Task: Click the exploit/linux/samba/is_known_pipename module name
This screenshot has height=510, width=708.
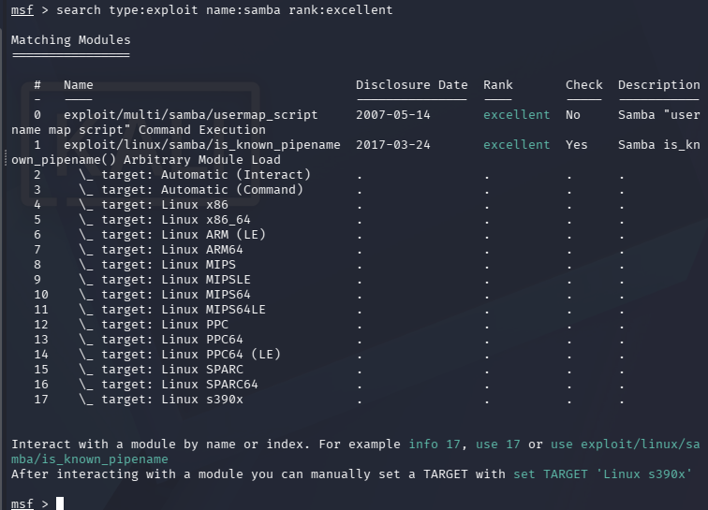Action: (x=202, y=145)
